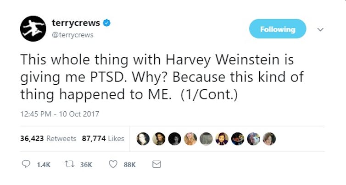Screen dimensions: 346x185
Task: Click the last liker avatar thumbnail
Action: [269, 139]
